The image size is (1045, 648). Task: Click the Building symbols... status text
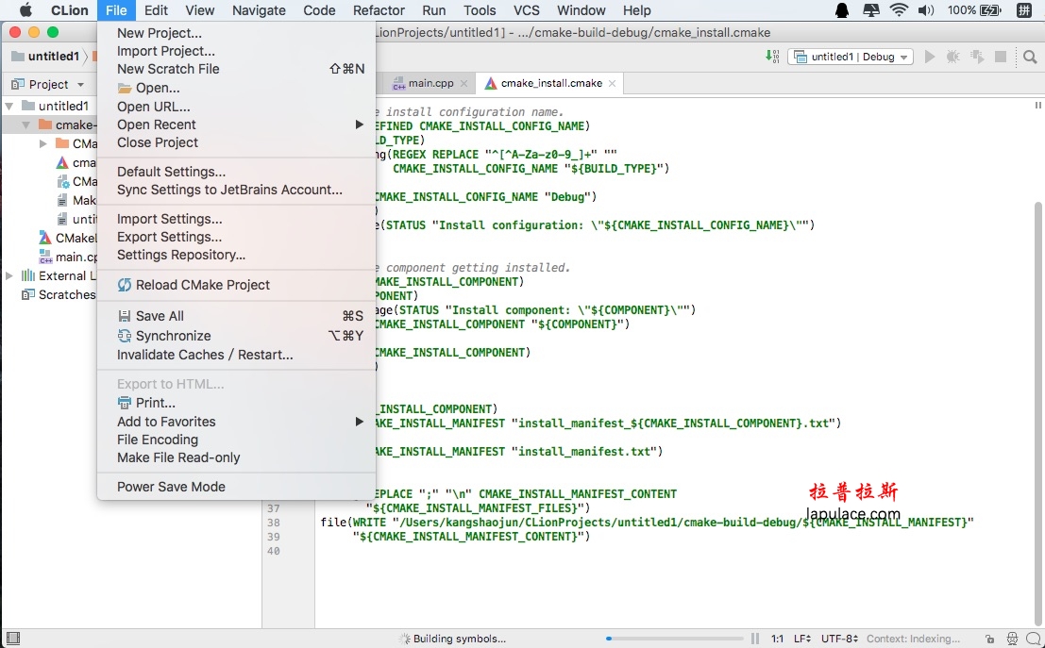pos(459,639)
